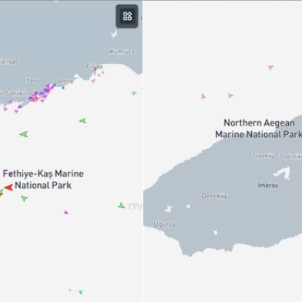Viewport: 302px width, 302px height.
Task: Select the red vessel arrow near Fethiye-Kaş label
Action: pos(8,187)
